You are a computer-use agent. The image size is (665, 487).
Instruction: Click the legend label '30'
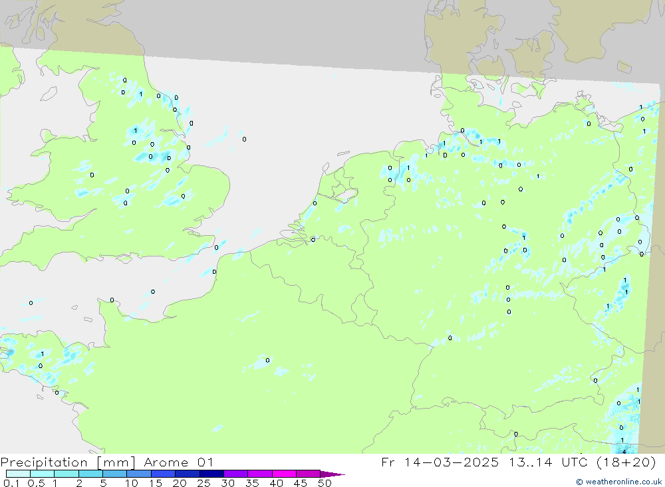click(227, 483)
